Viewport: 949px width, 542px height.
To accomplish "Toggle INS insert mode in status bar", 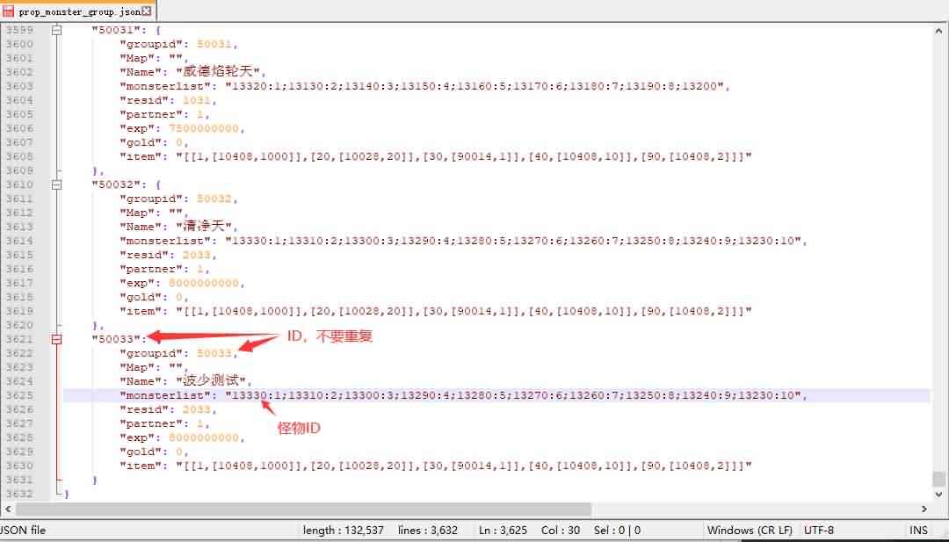I will [918, 530].
